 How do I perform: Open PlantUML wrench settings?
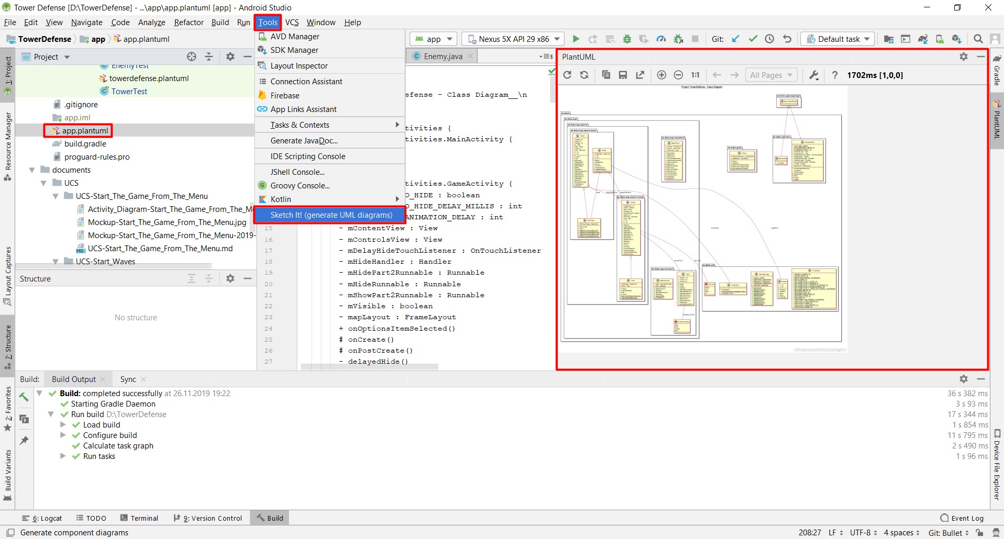point(814,75)
